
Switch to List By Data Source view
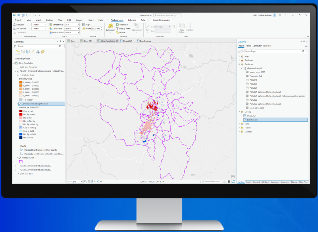[x=23, y=52]
